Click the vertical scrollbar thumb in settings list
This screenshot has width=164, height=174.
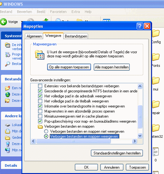140,117
